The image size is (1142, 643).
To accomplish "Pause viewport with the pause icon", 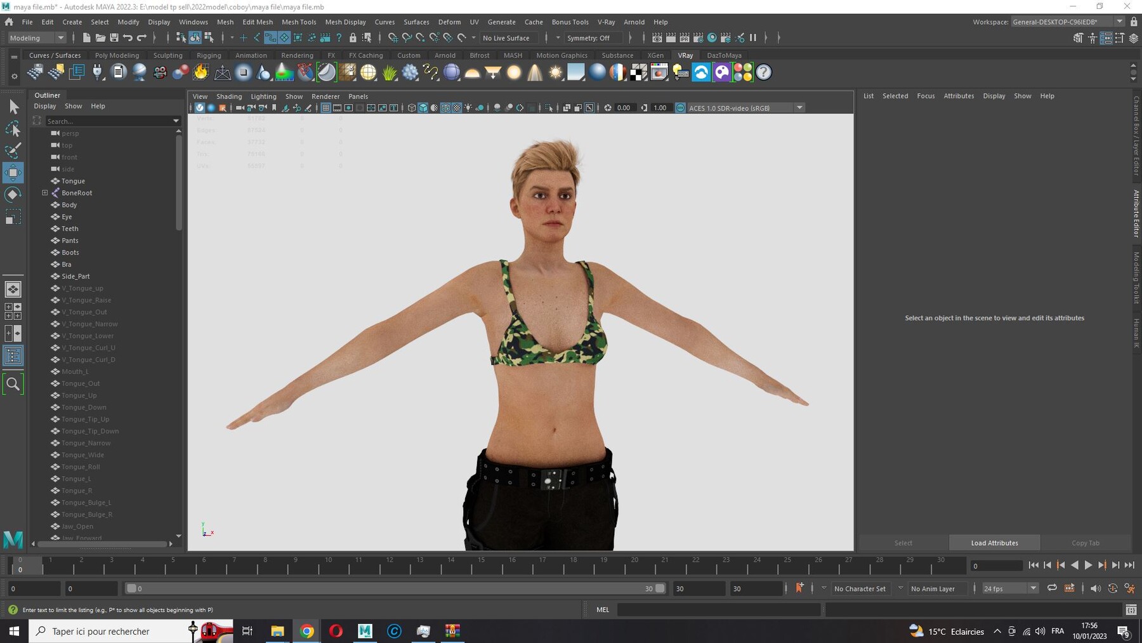I will pyautogui.click(x=753, y=38).
